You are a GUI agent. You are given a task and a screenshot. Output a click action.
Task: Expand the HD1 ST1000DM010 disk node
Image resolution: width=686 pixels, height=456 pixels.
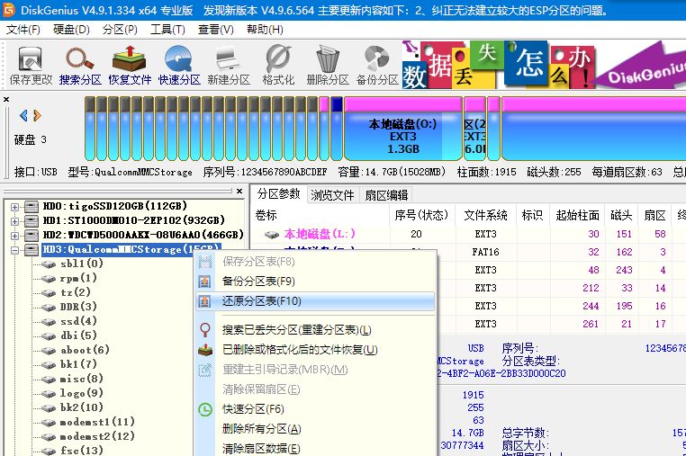[15, 221]
